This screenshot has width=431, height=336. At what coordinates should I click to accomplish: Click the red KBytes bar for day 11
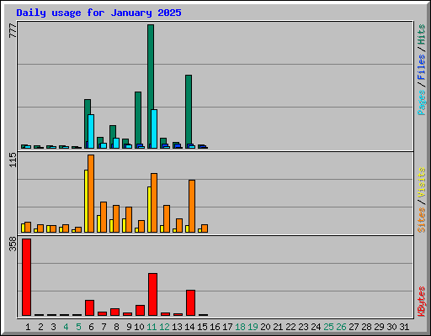pos(152,294)
